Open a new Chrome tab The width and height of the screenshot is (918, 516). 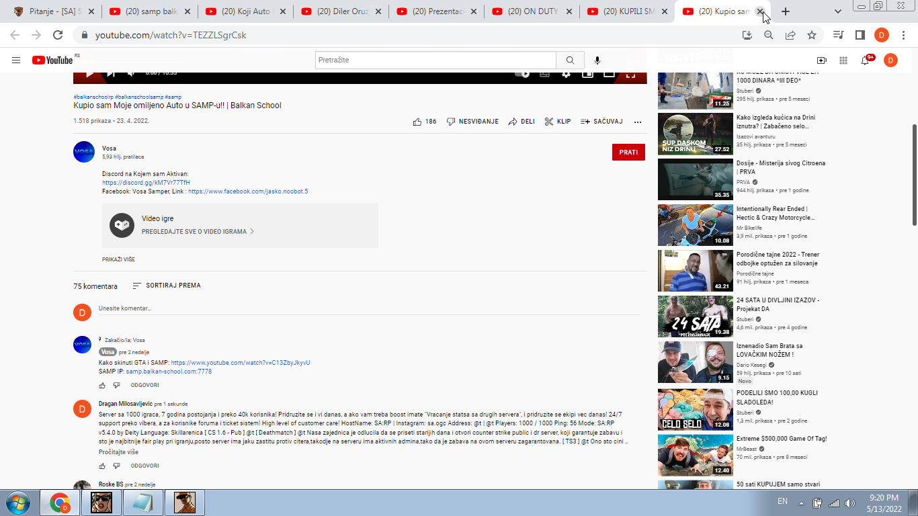click(x=786, y=11)
